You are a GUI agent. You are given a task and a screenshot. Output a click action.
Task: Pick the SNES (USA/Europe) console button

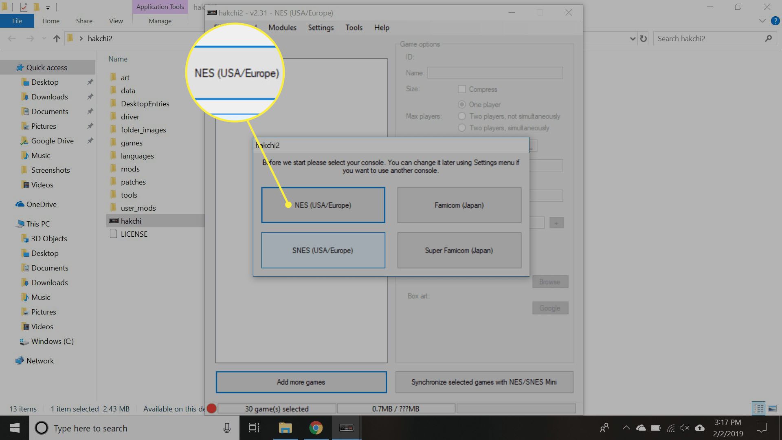pyautogui.click(x=323, y=250)
